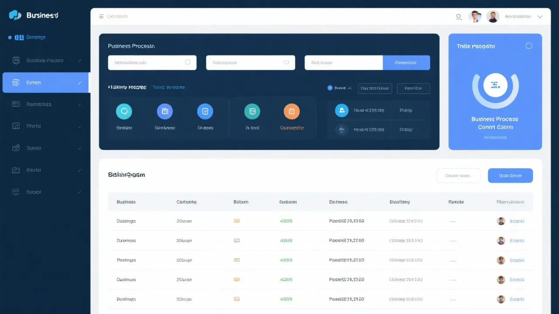Click the solid blue button above the table
This screenshot has width=559, height=314.
(510, 176)
